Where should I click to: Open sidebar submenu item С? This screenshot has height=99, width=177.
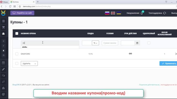point(4,41)
